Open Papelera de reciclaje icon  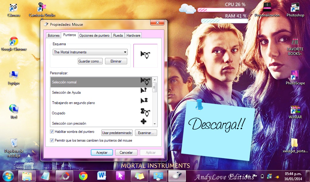pos(14,148)
